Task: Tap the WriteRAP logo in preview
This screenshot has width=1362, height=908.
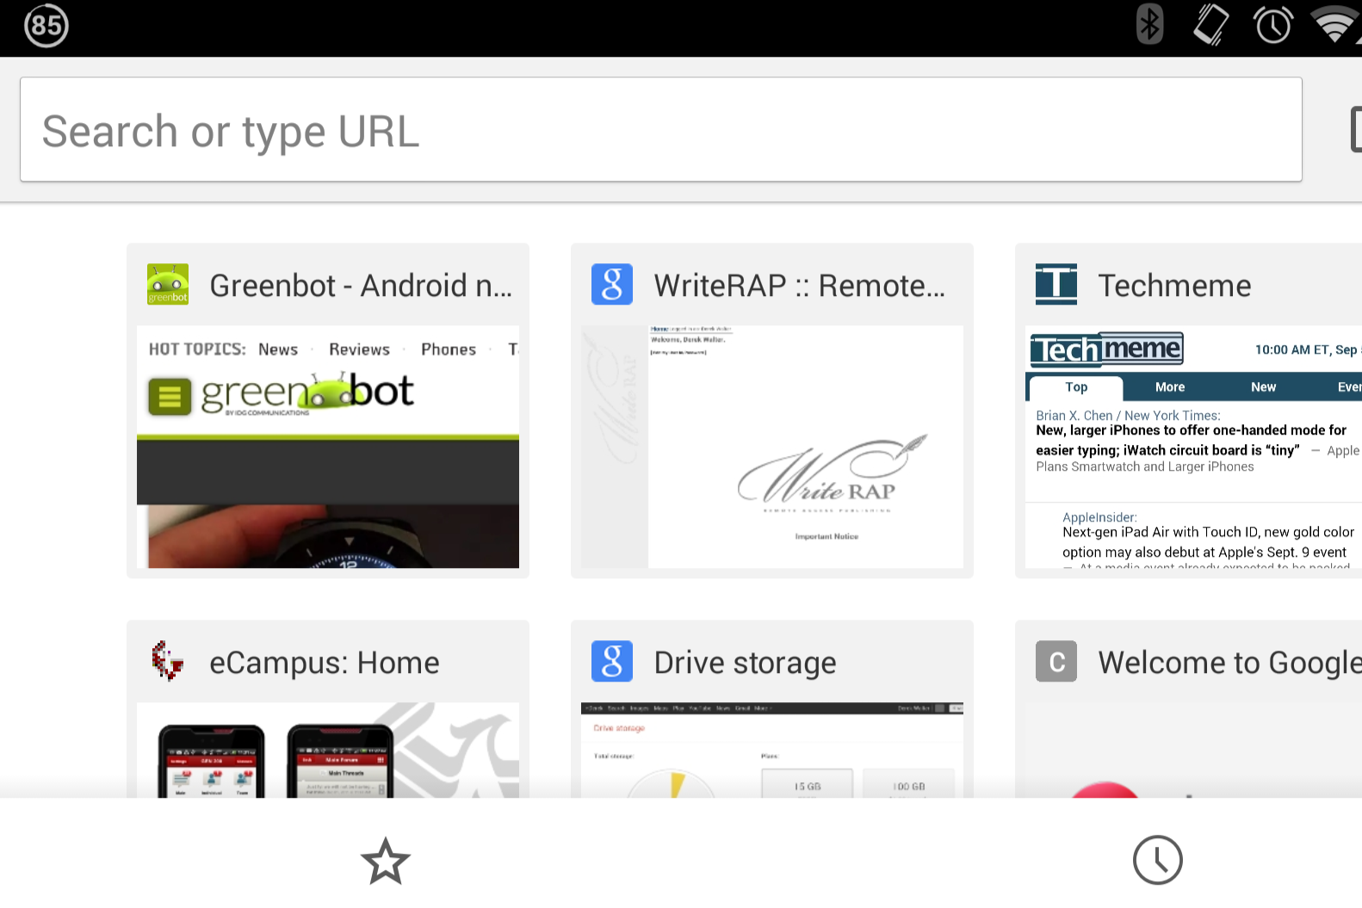Action: 831,473
